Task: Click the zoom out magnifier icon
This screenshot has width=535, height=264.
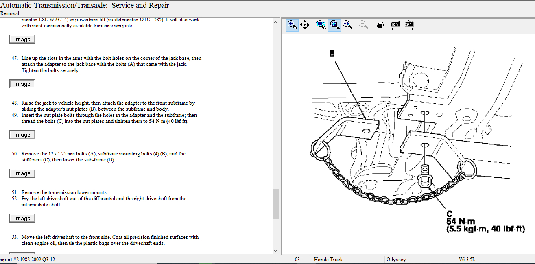Action: coord(363,25)
